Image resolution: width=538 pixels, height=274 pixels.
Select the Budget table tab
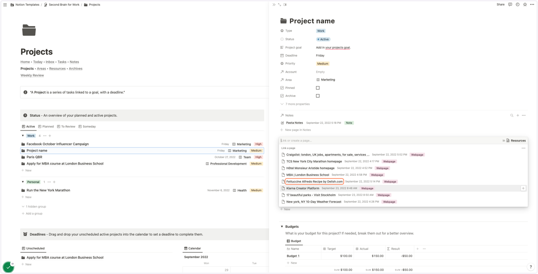(294, 241)
